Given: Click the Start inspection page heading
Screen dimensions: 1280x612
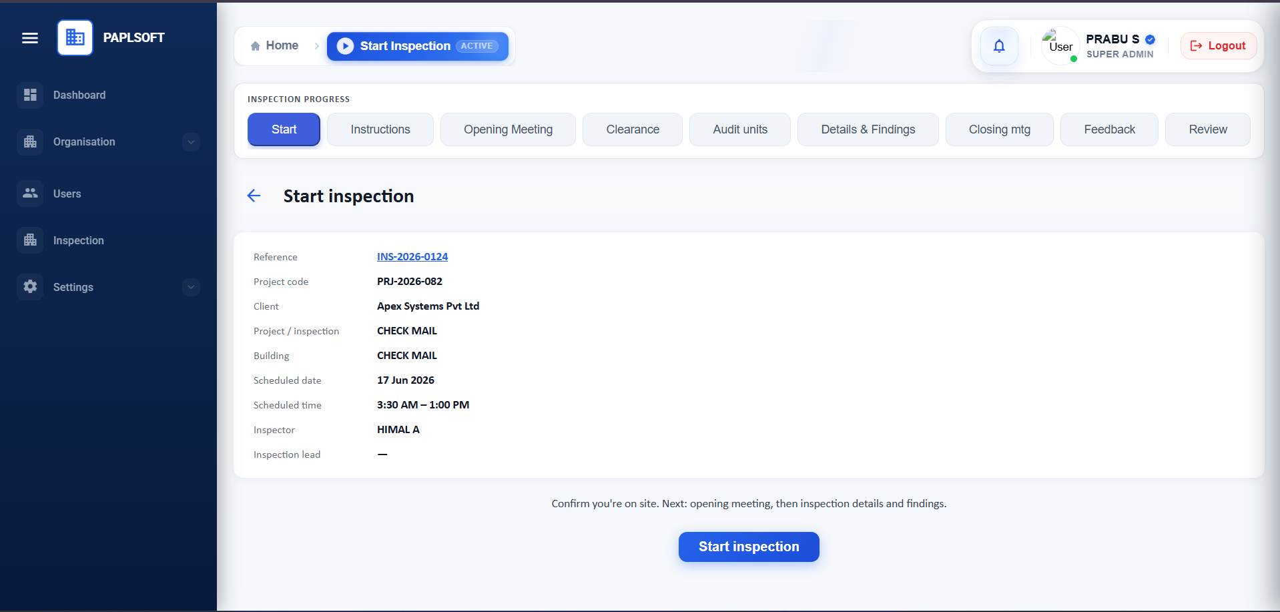Looking at the screenshot, I should click(x=348, y=196).
